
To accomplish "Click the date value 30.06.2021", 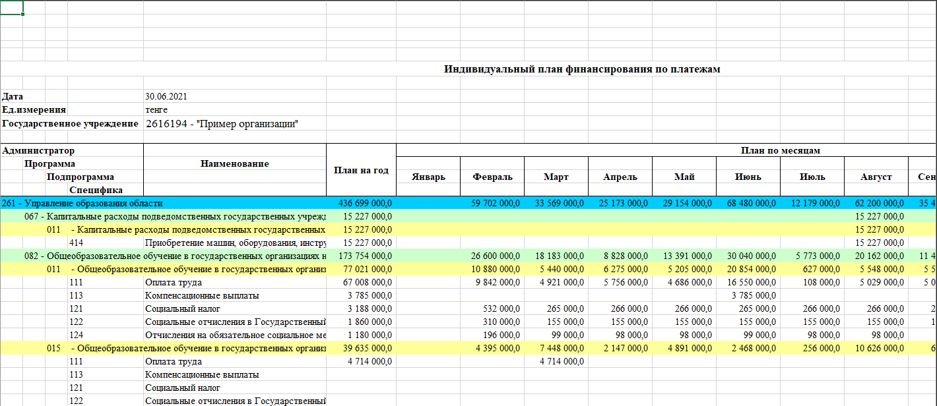I will (x=166, y=96).
